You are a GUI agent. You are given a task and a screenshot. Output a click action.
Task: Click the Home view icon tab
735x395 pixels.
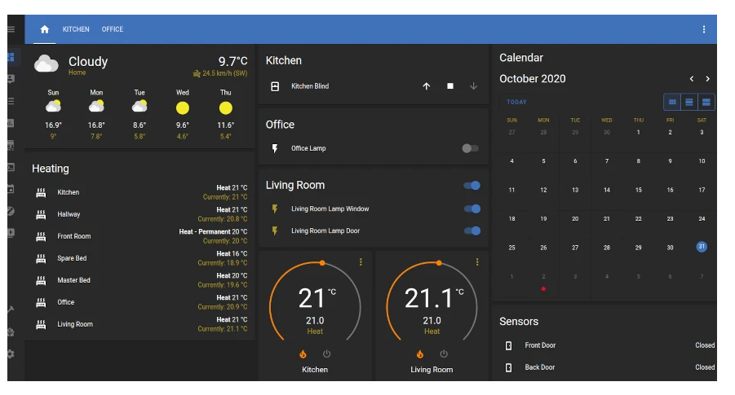[45, 29]
